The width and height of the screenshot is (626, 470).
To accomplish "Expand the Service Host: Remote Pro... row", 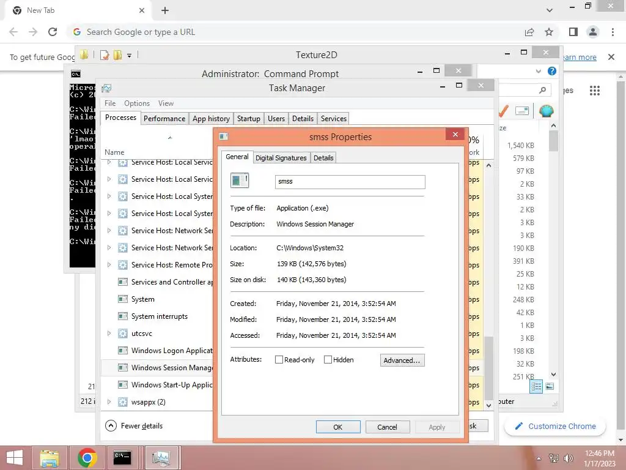I will tap(109, 264).
